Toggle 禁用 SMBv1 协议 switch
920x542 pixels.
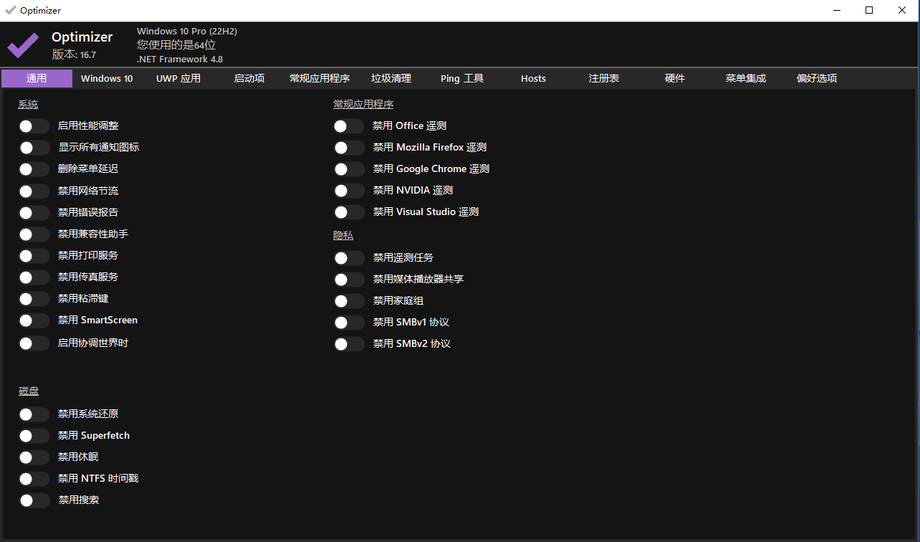coord(350,323)
